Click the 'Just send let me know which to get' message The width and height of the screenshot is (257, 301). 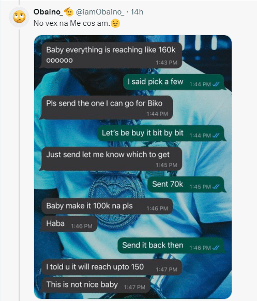click(x=112, y=159)
